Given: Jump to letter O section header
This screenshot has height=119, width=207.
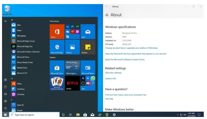Looking at the screenshot, I should [x=12, y=79].
